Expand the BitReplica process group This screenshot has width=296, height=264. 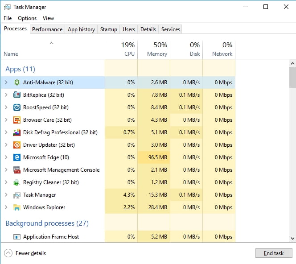pos(6,95)
